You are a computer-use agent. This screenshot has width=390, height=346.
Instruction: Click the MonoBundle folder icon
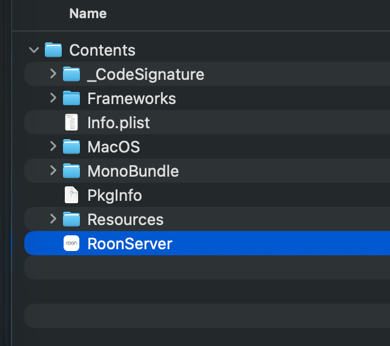pyautogui.click(x=71, y=171)
